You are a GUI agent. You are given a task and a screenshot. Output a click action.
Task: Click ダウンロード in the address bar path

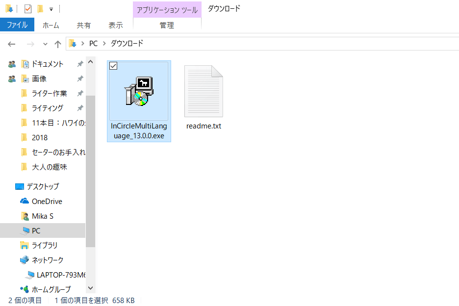127,44
